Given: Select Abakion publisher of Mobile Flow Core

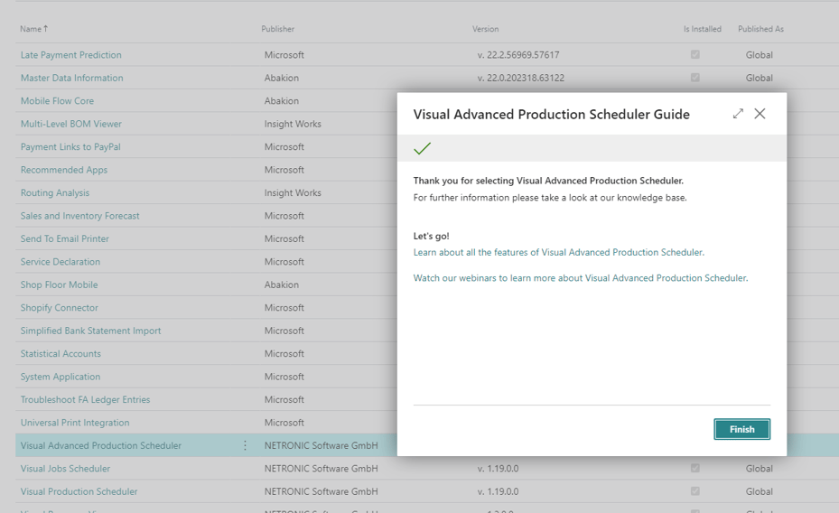Looking at the screenshot, I should tap(282, 101).
